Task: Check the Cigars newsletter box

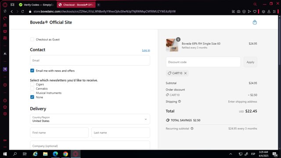Action: click(32, 84)
